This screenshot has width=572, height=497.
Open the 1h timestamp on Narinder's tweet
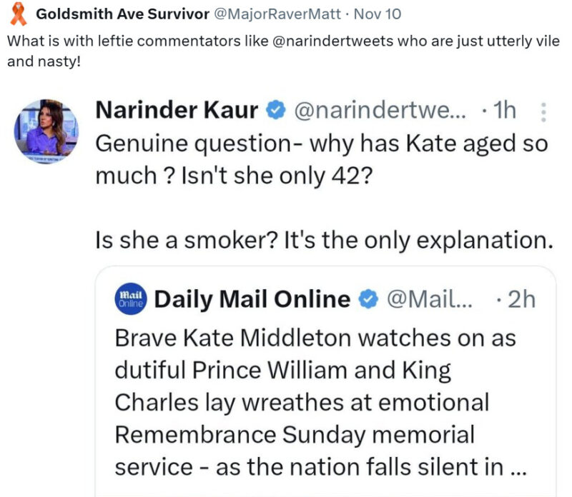click(506, 110)
